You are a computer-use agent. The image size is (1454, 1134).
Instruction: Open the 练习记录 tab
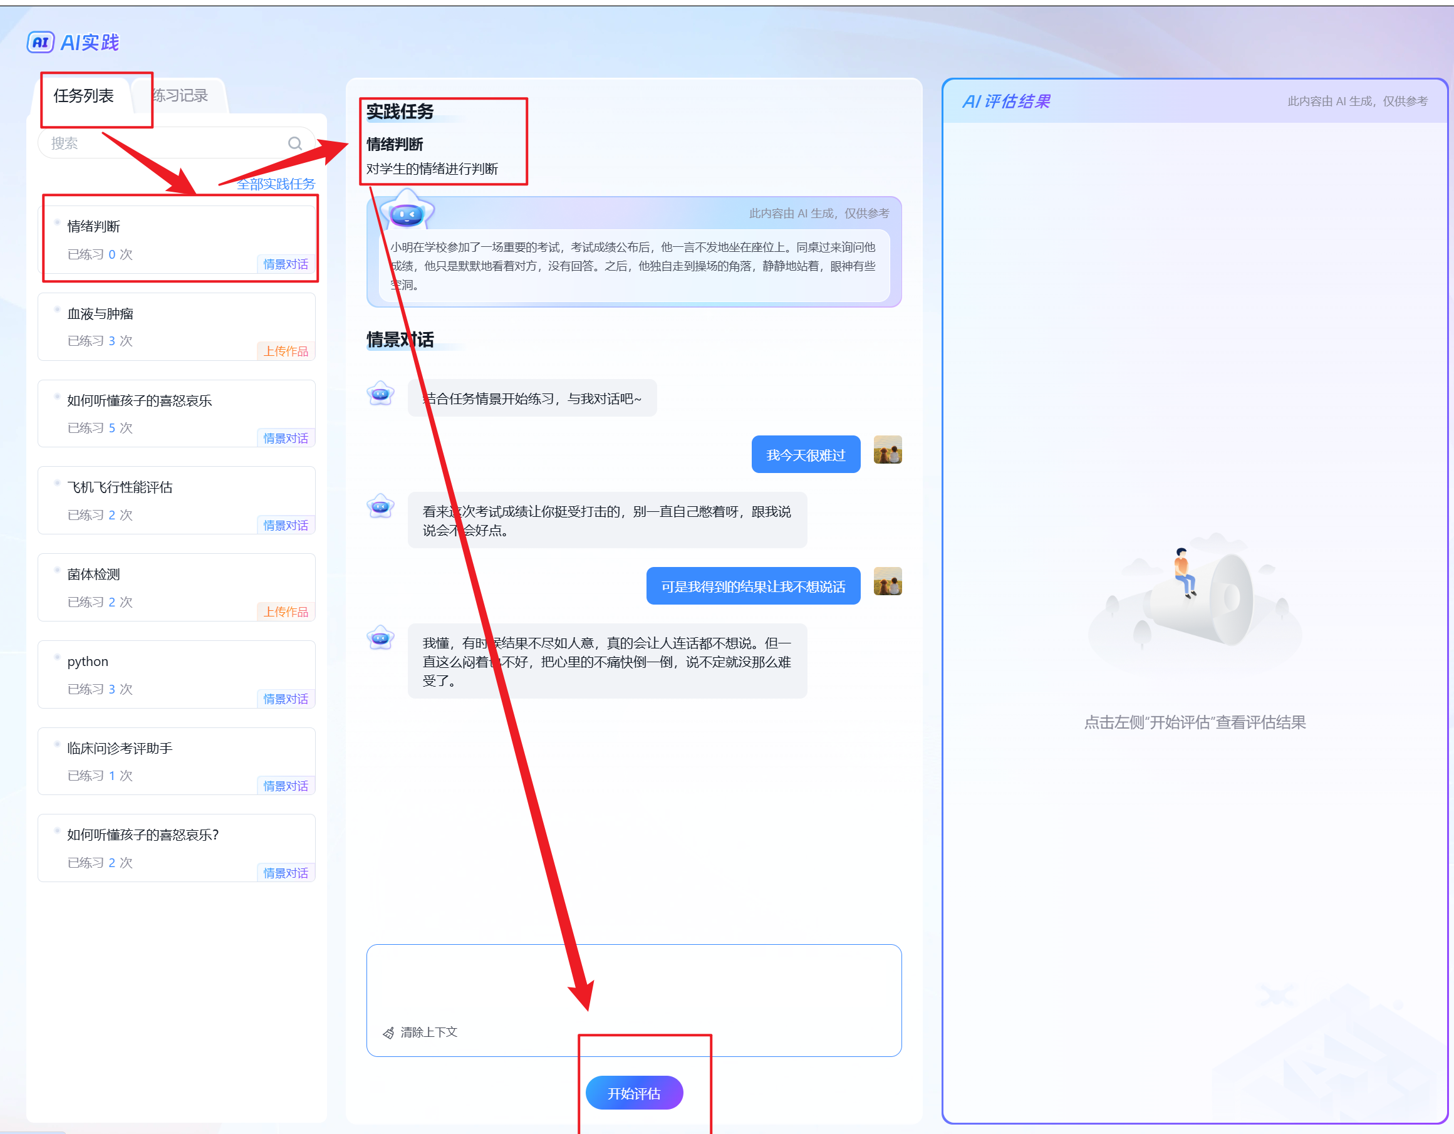[x=180, y=96]
